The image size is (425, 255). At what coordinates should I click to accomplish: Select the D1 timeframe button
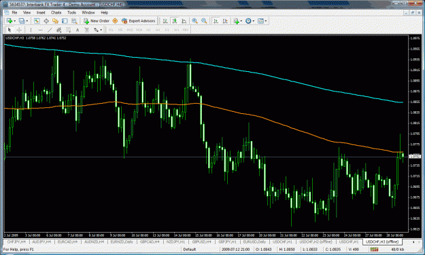click(167, 30)
